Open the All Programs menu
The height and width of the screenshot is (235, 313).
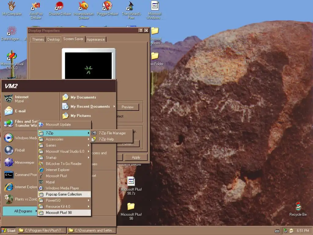pyautogui.click(x=20, y=211)
